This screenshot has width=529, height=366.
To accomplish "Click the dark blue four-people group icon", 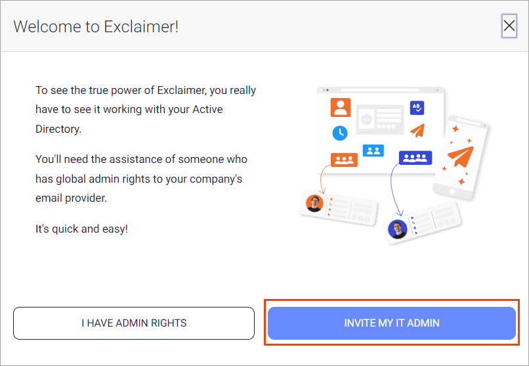I will click(415, 158).
